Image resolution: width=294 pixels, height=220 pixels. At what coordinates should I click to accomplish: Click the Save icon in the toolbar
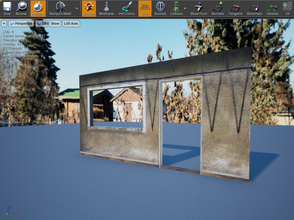pyautogui.click(x=7, y=8)
